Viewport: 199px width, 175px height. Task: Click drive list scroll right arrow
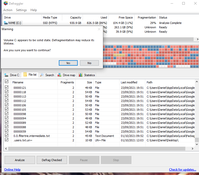pyautogui.click(x=197, y=39)
